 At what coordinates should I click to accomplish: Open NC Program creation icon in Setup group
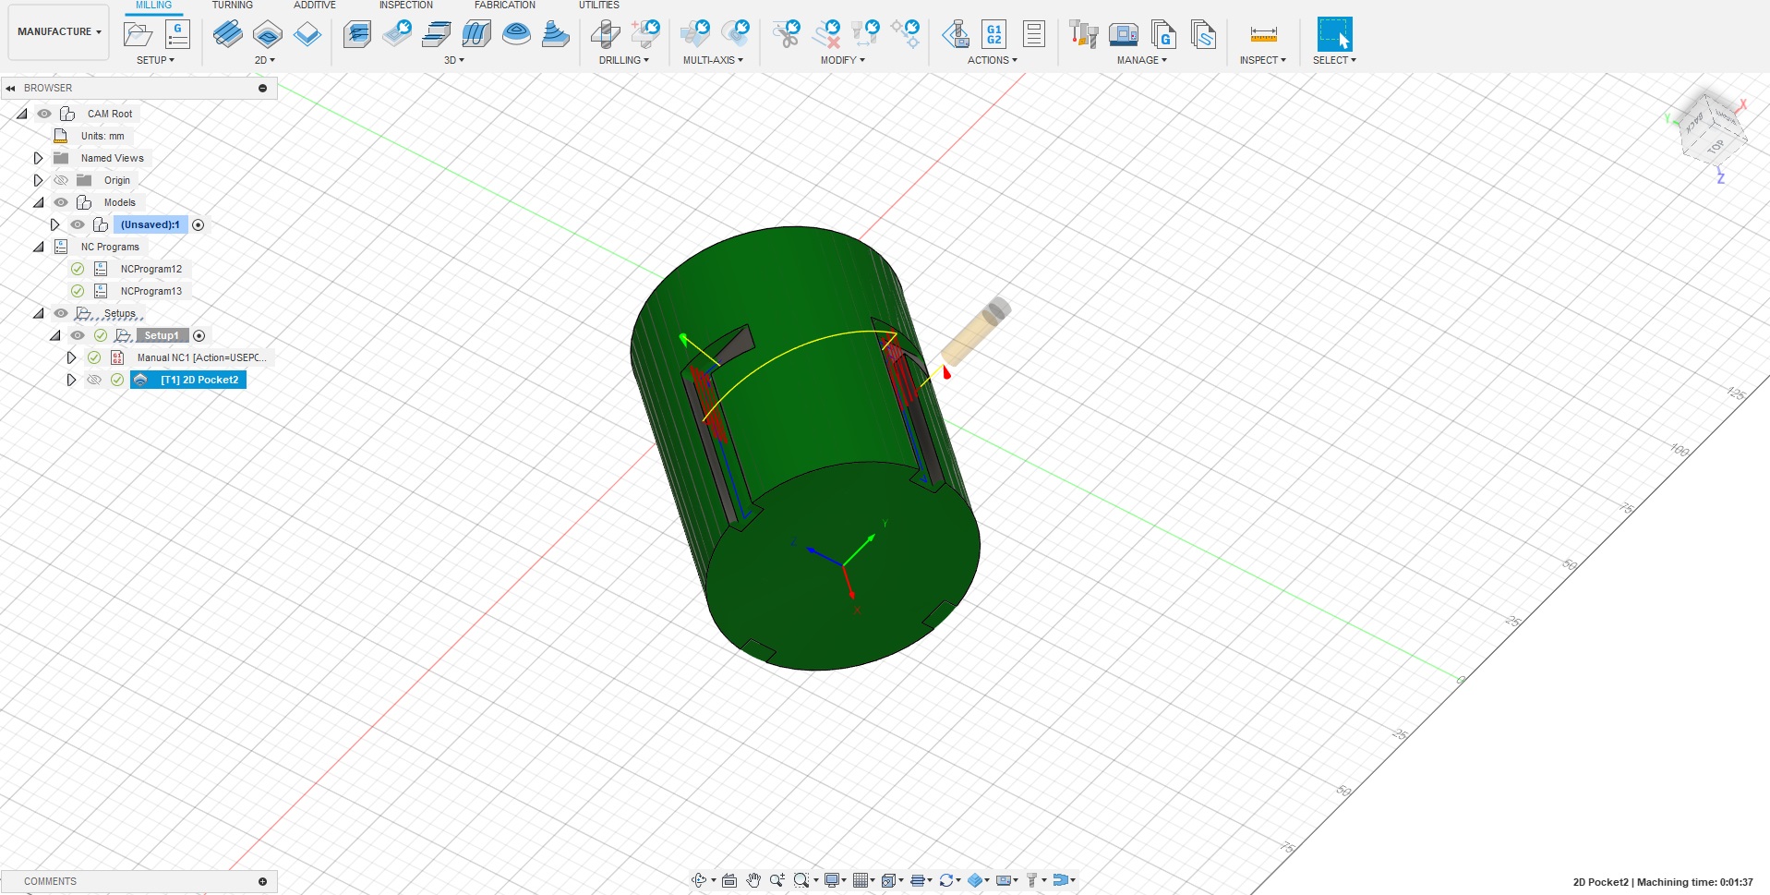click(x=177, y=34)
